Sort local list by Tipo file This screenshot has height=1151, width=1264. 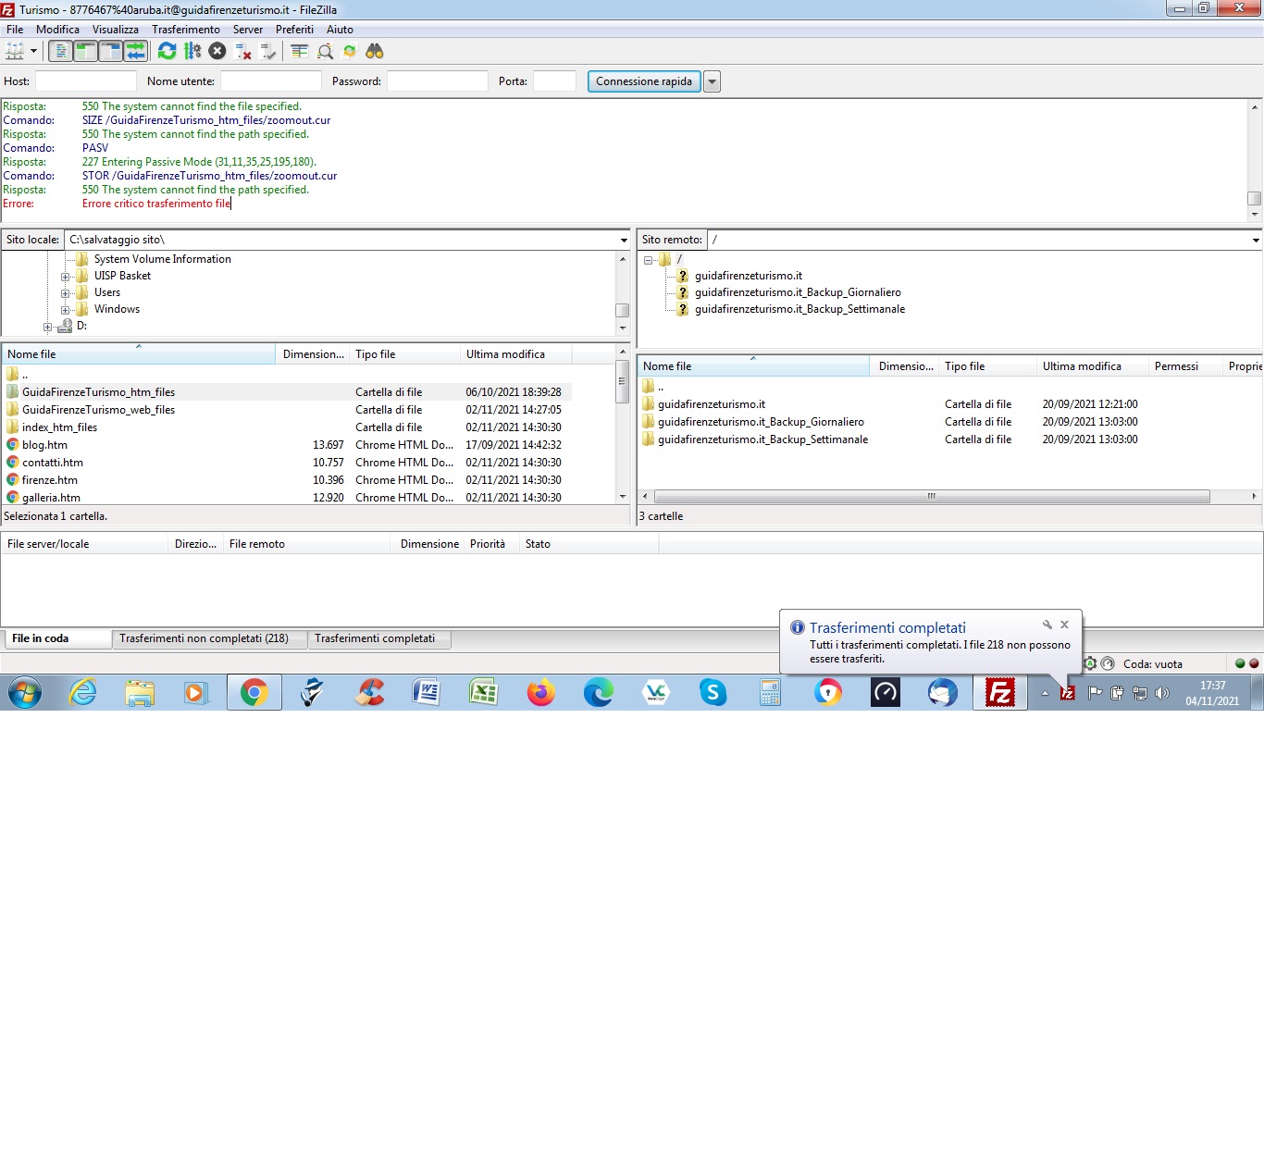(x=404, y=354)
